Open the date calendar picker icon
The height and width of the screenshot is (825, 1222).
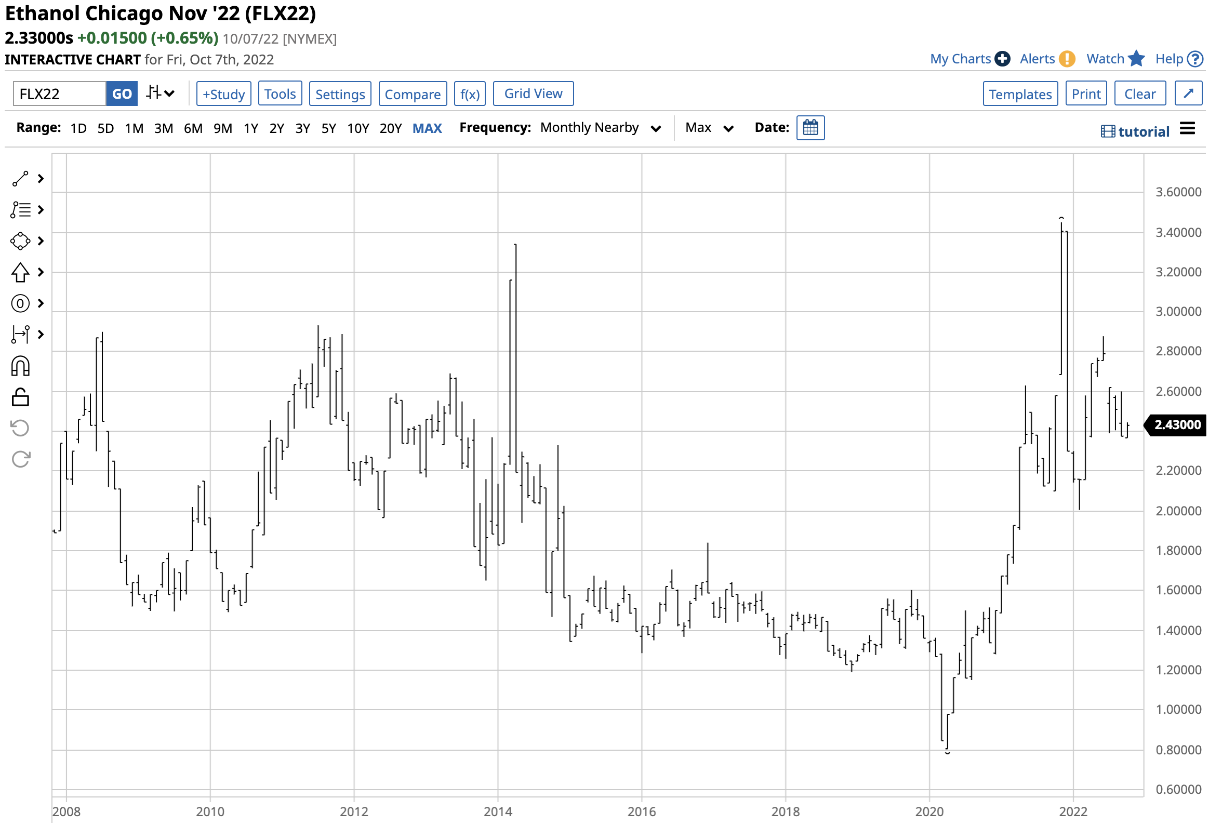point(811,128)
